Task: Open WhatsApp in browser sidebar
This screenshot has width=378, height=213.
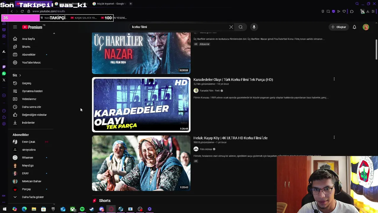Action: pyautogui.click(x=4, y=73)
